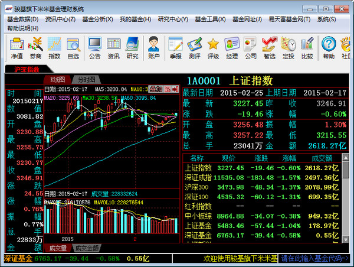Open the 基金网址(J) menu
This screenshot has width=354, height=267.
click(x=247, y=19)
